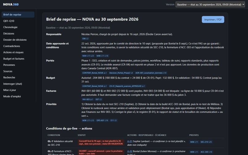Click OPS-601 L16 source badge
The width and height of the screenshot is (248, 155).
(102, 120)
